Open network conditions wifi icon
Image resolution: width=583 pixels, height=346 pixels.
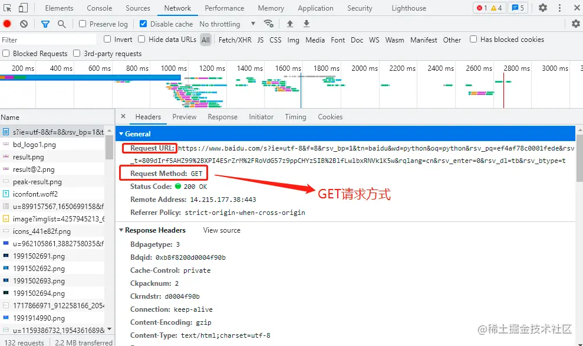coord(268,24)
